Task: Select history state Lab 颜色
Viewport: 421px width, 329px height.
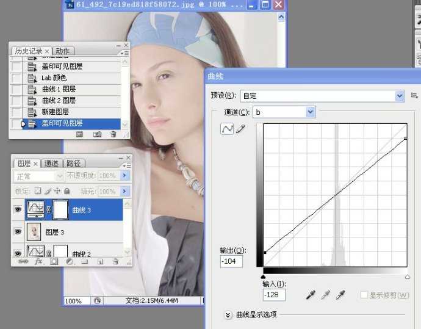Action: (72, 78)
